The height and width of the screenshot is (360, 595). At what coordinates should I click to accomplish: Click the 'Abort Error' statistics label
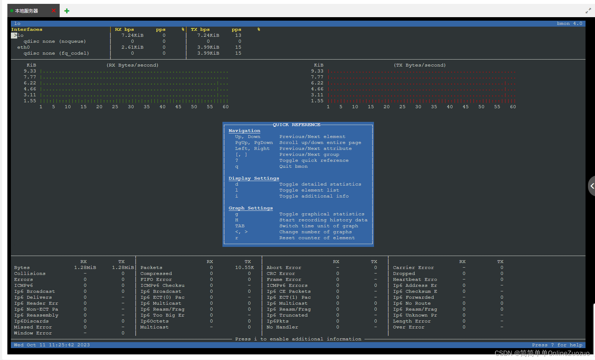coord(284,268)
